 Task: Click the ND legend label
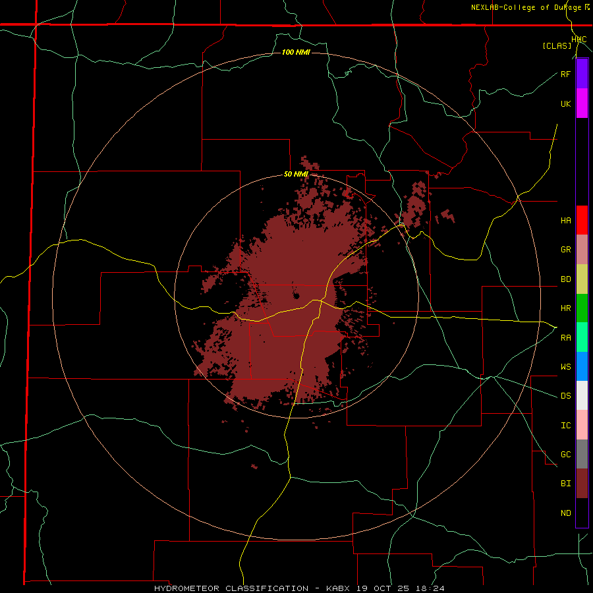(565, 513)
